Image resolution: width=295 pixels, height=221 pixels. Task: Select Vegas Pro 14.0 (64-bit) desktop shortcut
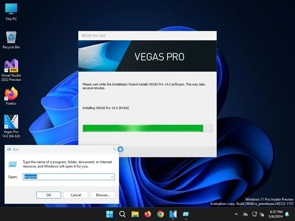tap(11, 126)
